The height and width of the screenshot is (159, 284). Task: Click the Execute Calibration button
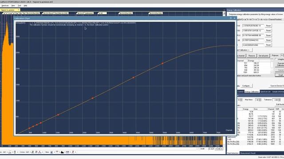coord(280,64)
